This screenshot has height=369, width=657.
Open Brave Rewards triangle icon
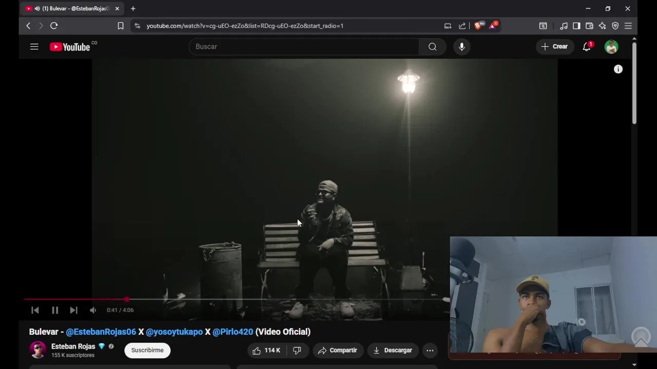click(493, 26)
